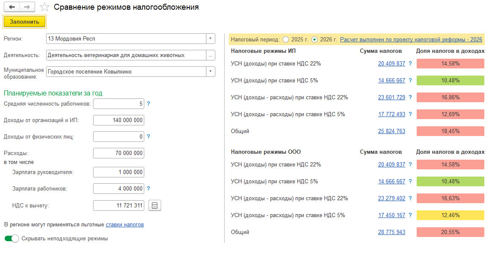Click help mark beside Зарплата работников
The width and height of the screenshot is (500, 264).
click(x=148, y=189)
